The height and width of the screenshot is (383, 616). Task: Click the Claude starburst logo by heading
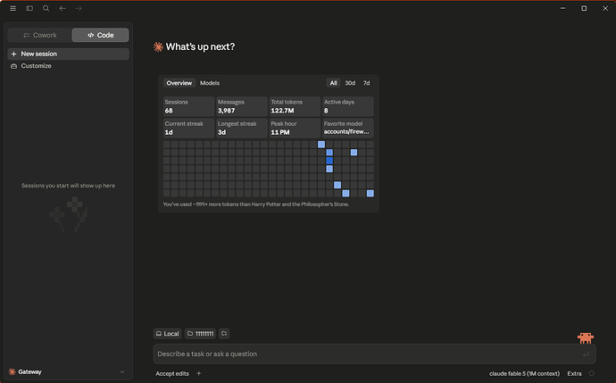pos(158,47)
